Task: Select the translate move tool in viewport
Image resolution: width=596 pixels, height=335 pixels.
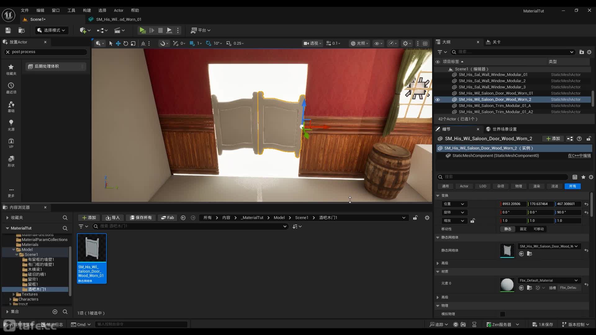Action: point(118,43)
